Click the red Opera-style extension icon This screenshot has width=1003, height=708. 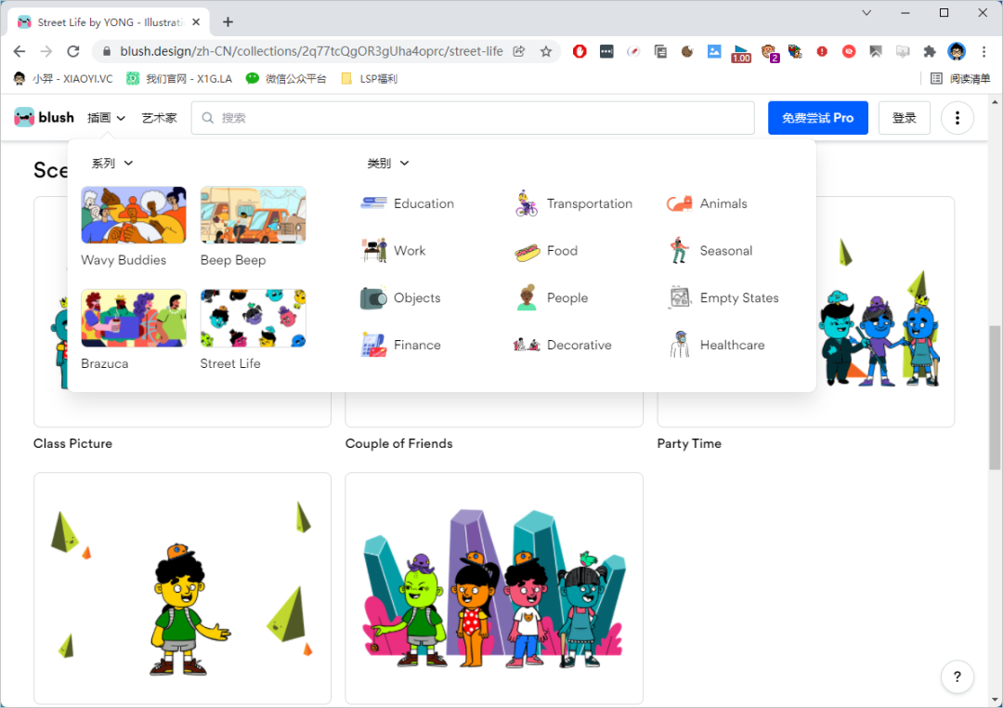(580, 51)
